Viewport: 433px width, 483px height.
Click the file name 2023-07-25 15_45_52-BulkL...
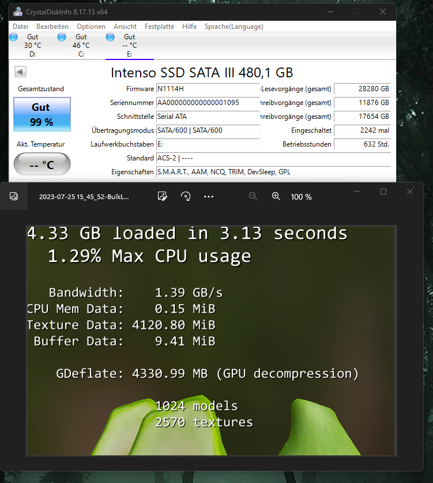[84, 197]
